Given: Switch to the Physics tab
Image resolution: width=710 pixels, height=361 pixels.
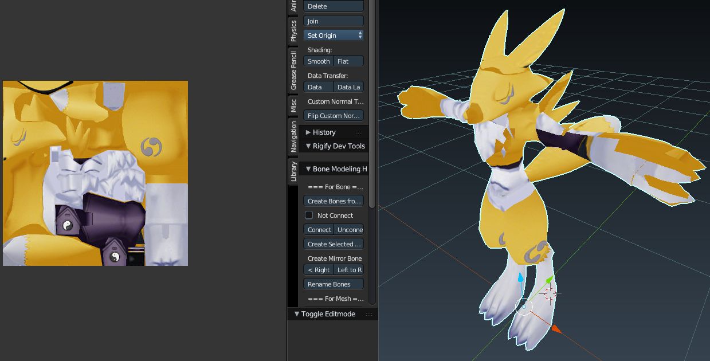Looking at the screenshot, I should (293, 31).
